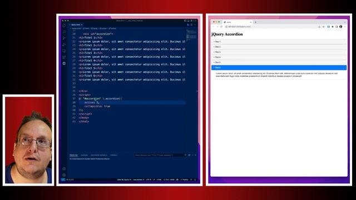Click the share icon in browser address bar
The image size is (356, 200).
tap(319, 27)
